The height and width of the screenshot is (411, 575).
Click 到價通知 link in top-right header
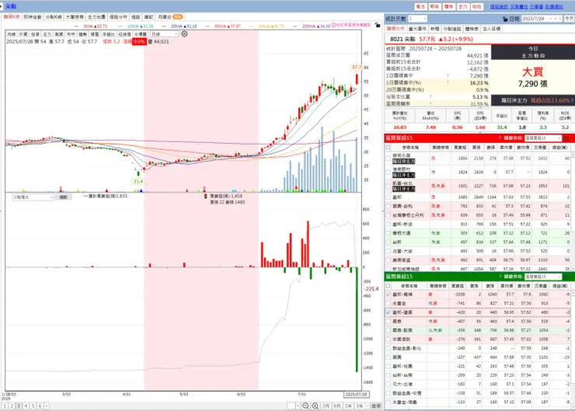click(x=554, y=6)
